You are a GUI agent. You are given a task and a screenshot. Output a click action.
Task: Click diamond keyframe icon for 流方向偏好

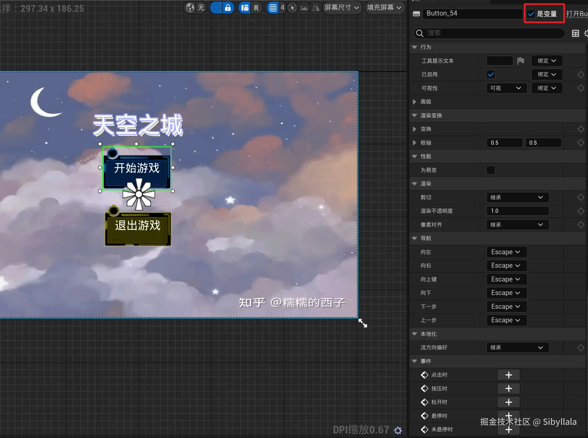pos(581,348)
